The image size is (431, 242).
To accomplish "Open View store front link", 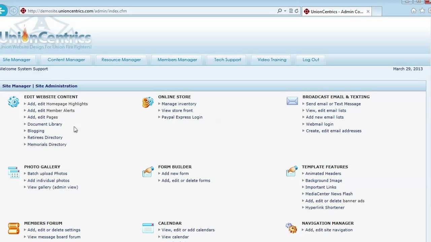I will click(x=177, y=111).
